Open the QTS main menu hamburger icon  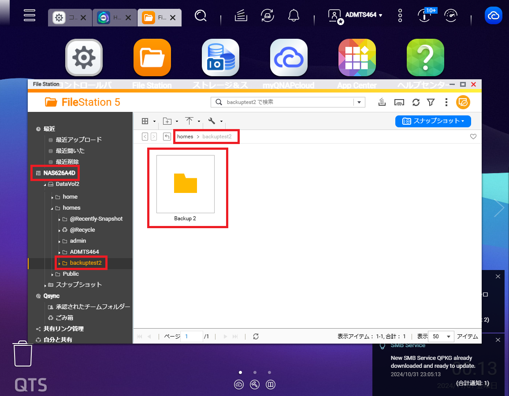[30, 15]
